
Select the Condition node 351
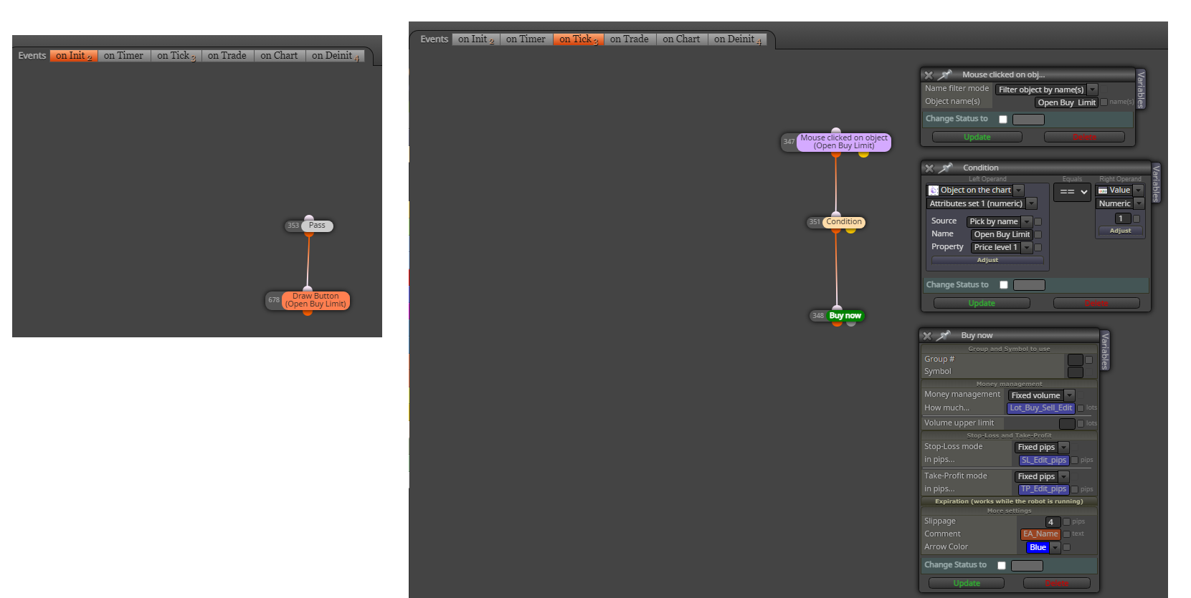click(844, 222)
